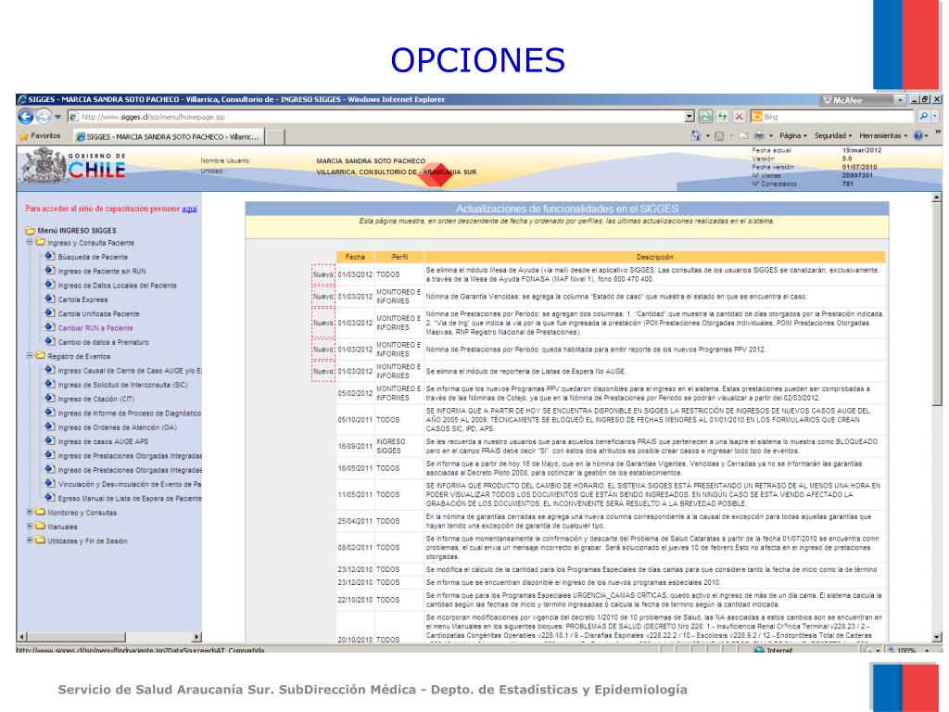This screenshot has height=712, width=949.
Task: Click the vertical scrollbar thumb of the main frame
Action: pos(937,303)
